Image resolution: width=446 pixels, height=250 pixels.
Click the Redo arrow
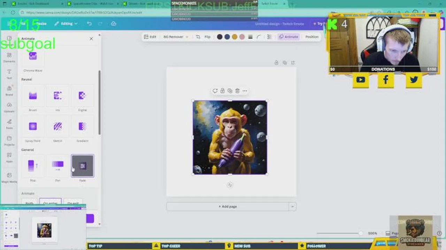101,24
